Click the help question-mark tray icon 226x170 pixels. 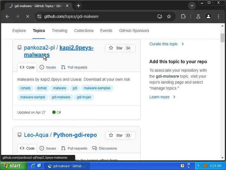(182, 166)
